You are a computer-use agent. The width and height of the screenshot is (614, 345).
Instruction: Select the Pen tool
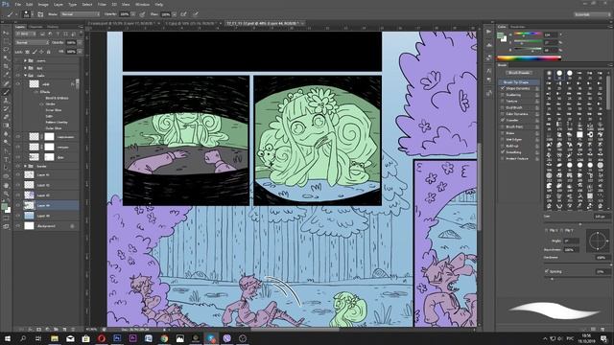tap(6, 151)
